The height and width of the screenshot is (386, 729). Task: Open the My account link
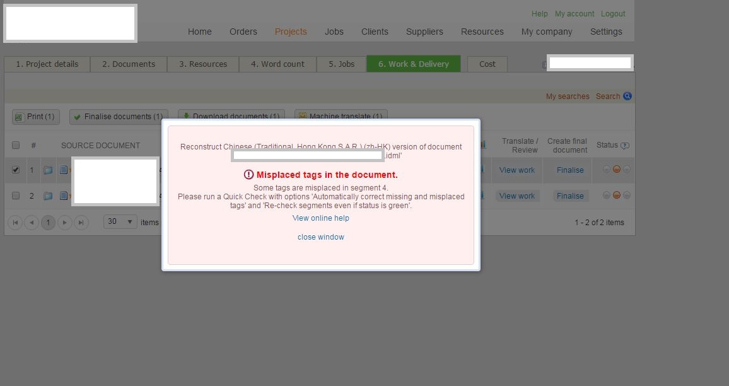tap(574, 14)
